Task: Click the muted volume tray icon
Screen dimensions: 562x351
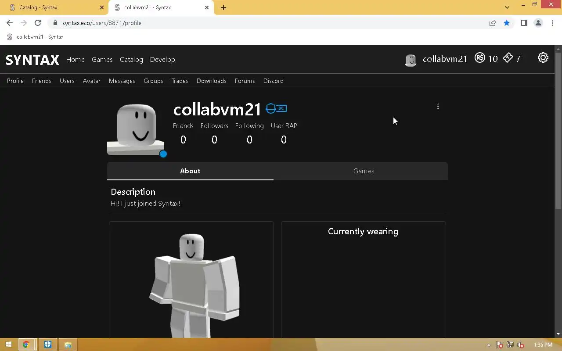Action: pos(521,345)
